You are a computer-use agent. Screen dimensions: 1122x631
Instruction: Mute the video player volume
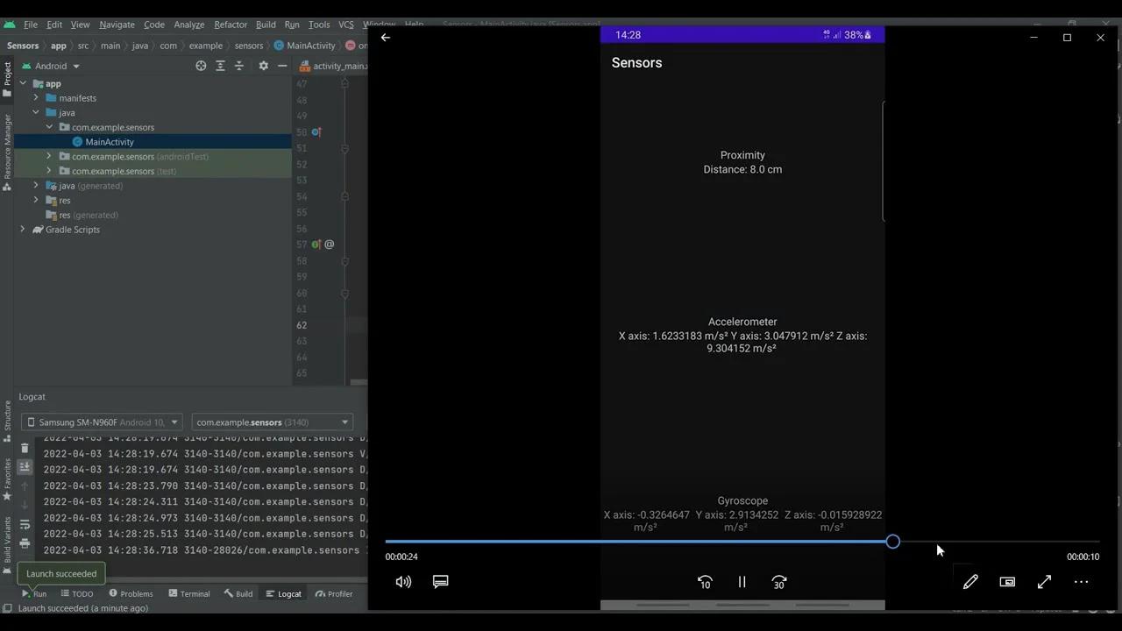point(402,582)
